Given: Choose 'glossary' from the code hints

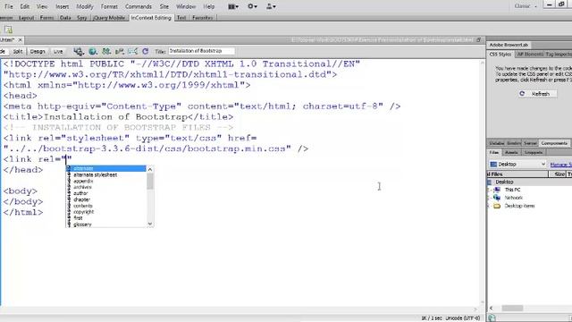Looking at the screenshot, I should (x=106, y=225).
